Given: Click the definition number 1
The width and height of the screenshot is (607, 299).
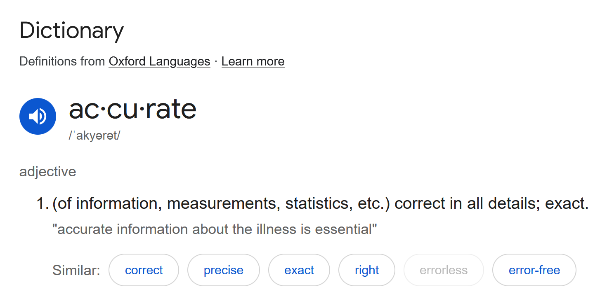Looking at the screenshot, I should [x=42, y=203].
